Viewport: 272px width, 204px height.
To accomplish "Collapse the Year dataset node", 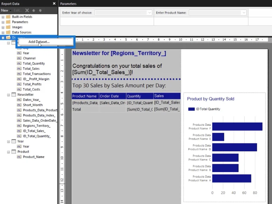I will [8, 142].
